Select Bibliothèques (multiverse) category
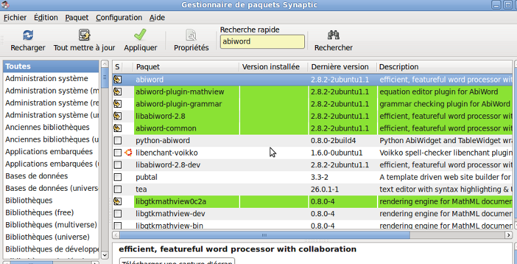The width and height of the screenshot is (517, 264). [51, 225]
